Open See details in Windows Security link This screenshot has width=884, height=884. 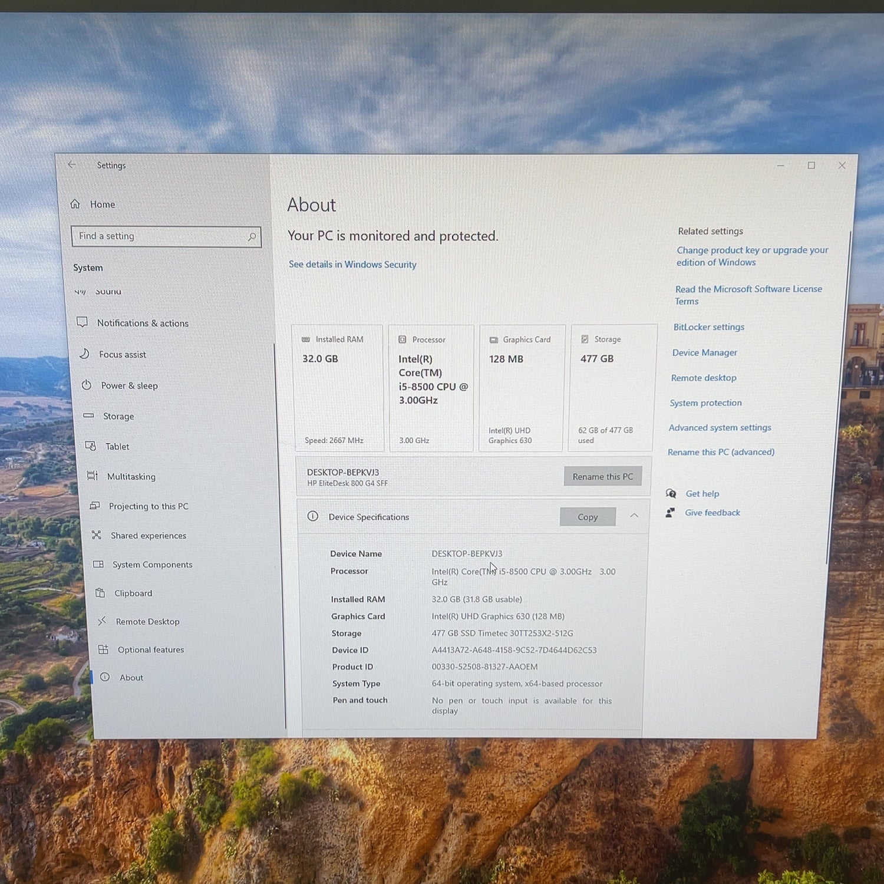[x=352, y=265]
